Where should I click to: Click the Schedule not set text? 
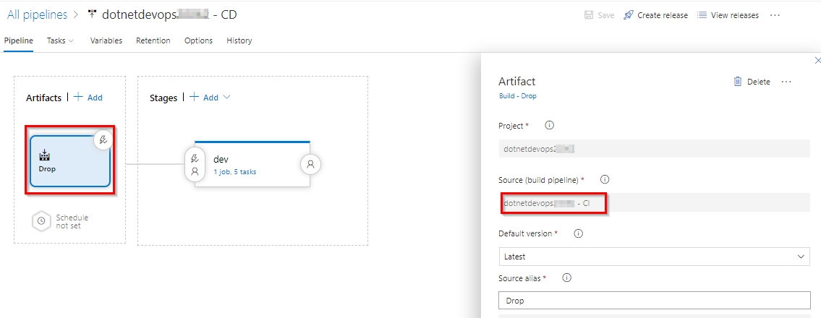point(72,221)
